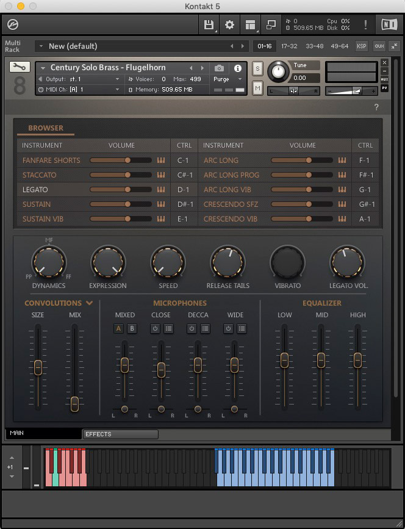Toggle aux sends panel button
Screen dimensions: 405x529
[x=379, y=46]
